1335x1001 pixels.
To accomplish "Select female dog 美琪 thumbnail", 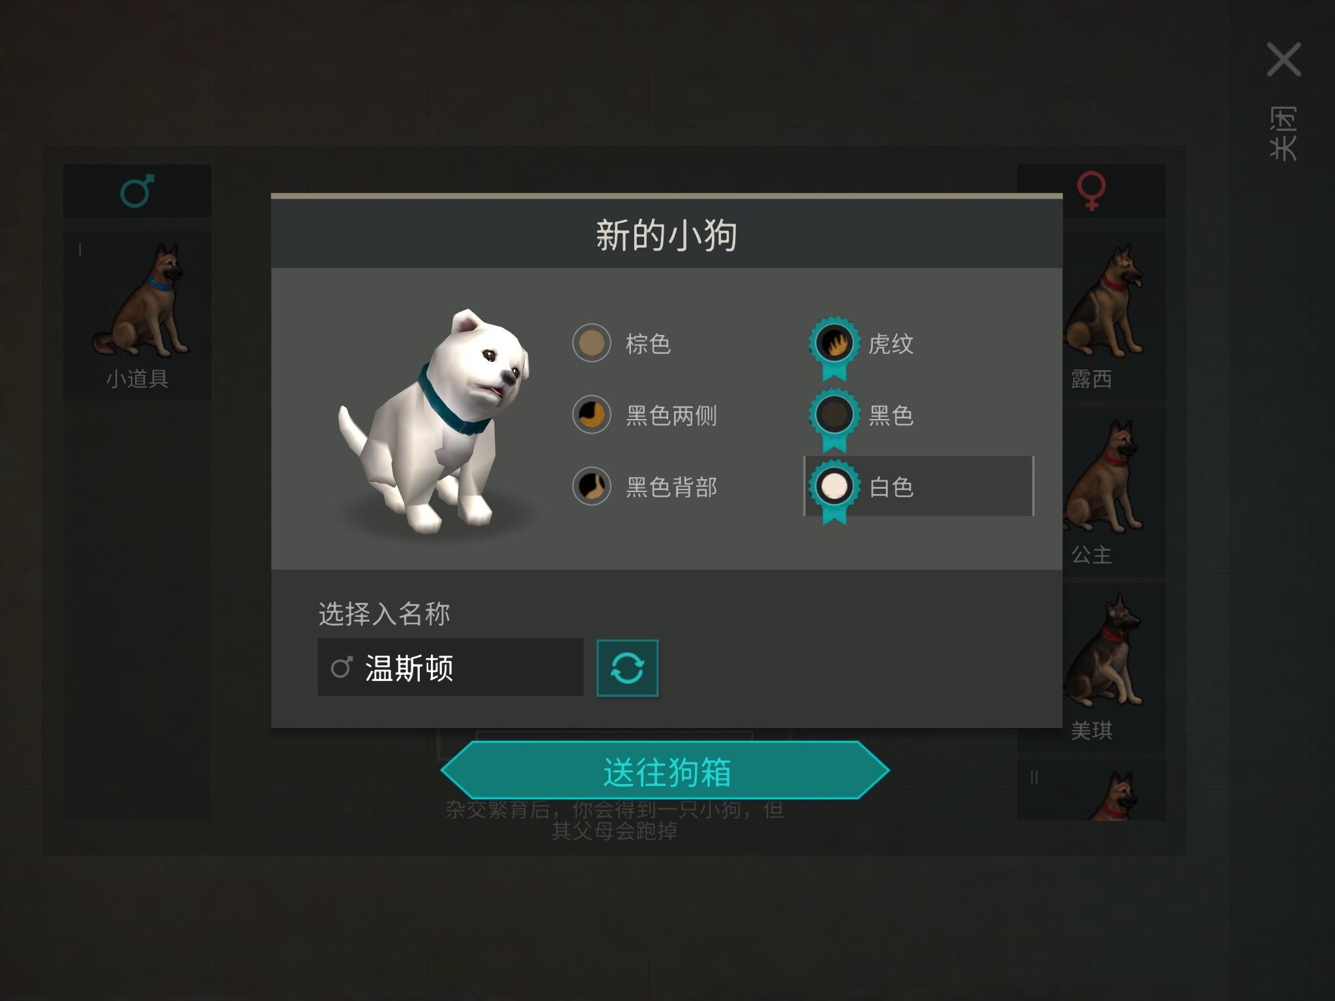I will [1114, 667].
